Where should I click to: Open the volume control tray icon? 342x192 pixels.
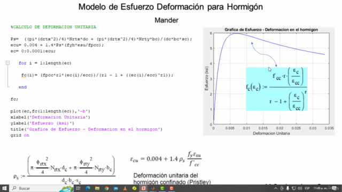(300, 188)
